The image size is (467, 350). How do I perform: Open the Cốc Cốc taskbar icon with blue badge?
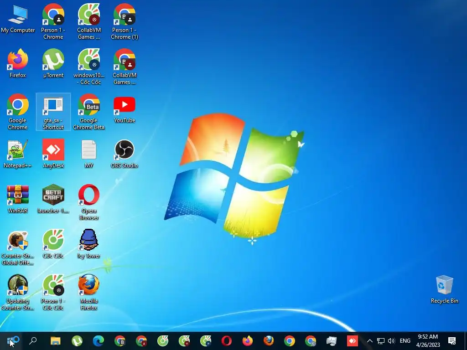click(x=206, y=341)
